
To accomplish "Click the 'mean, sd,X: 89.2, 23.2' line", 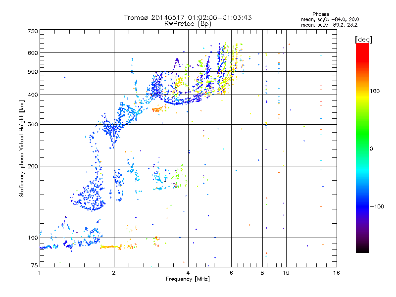I will (329, 25).
